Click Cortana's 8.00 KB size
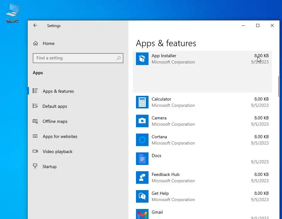 pyautogui.click(x=261, y=137)
